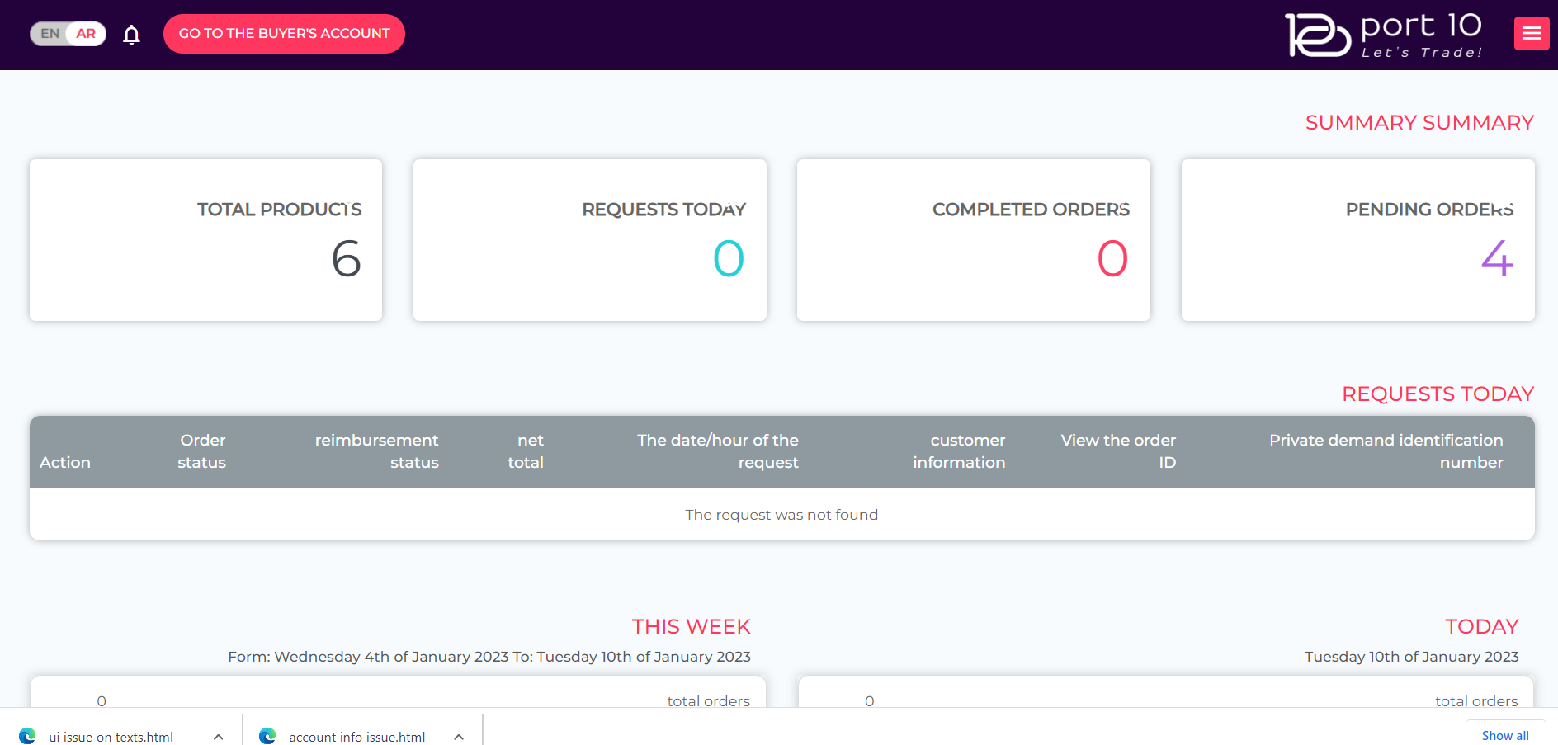Show all downloads
1558x745 pixels.
[1505, 735]
